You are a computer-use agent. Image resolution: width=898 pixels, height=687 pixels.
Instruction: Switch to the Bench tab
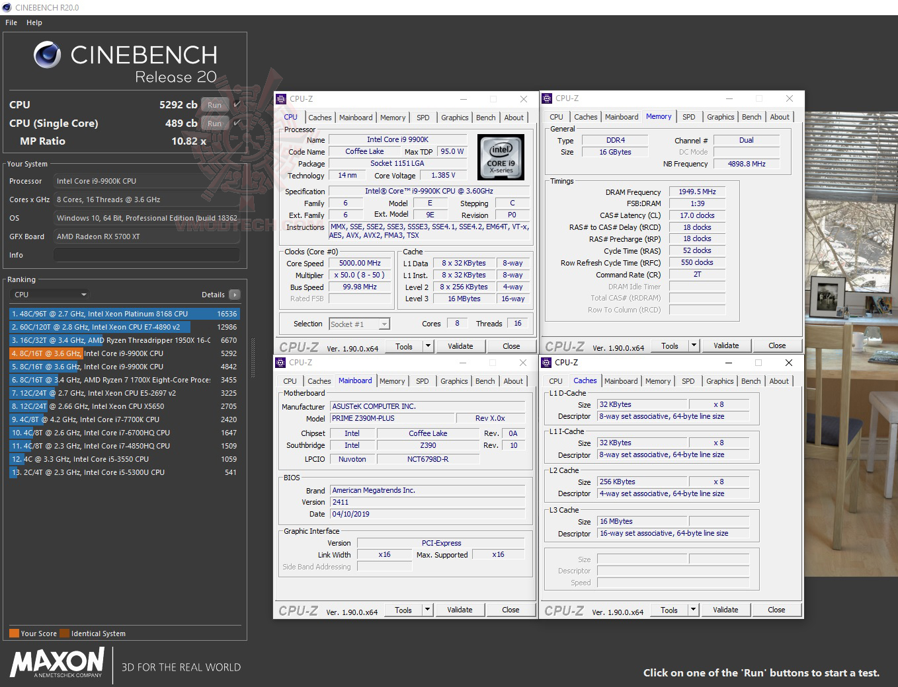tap(485, 117)
